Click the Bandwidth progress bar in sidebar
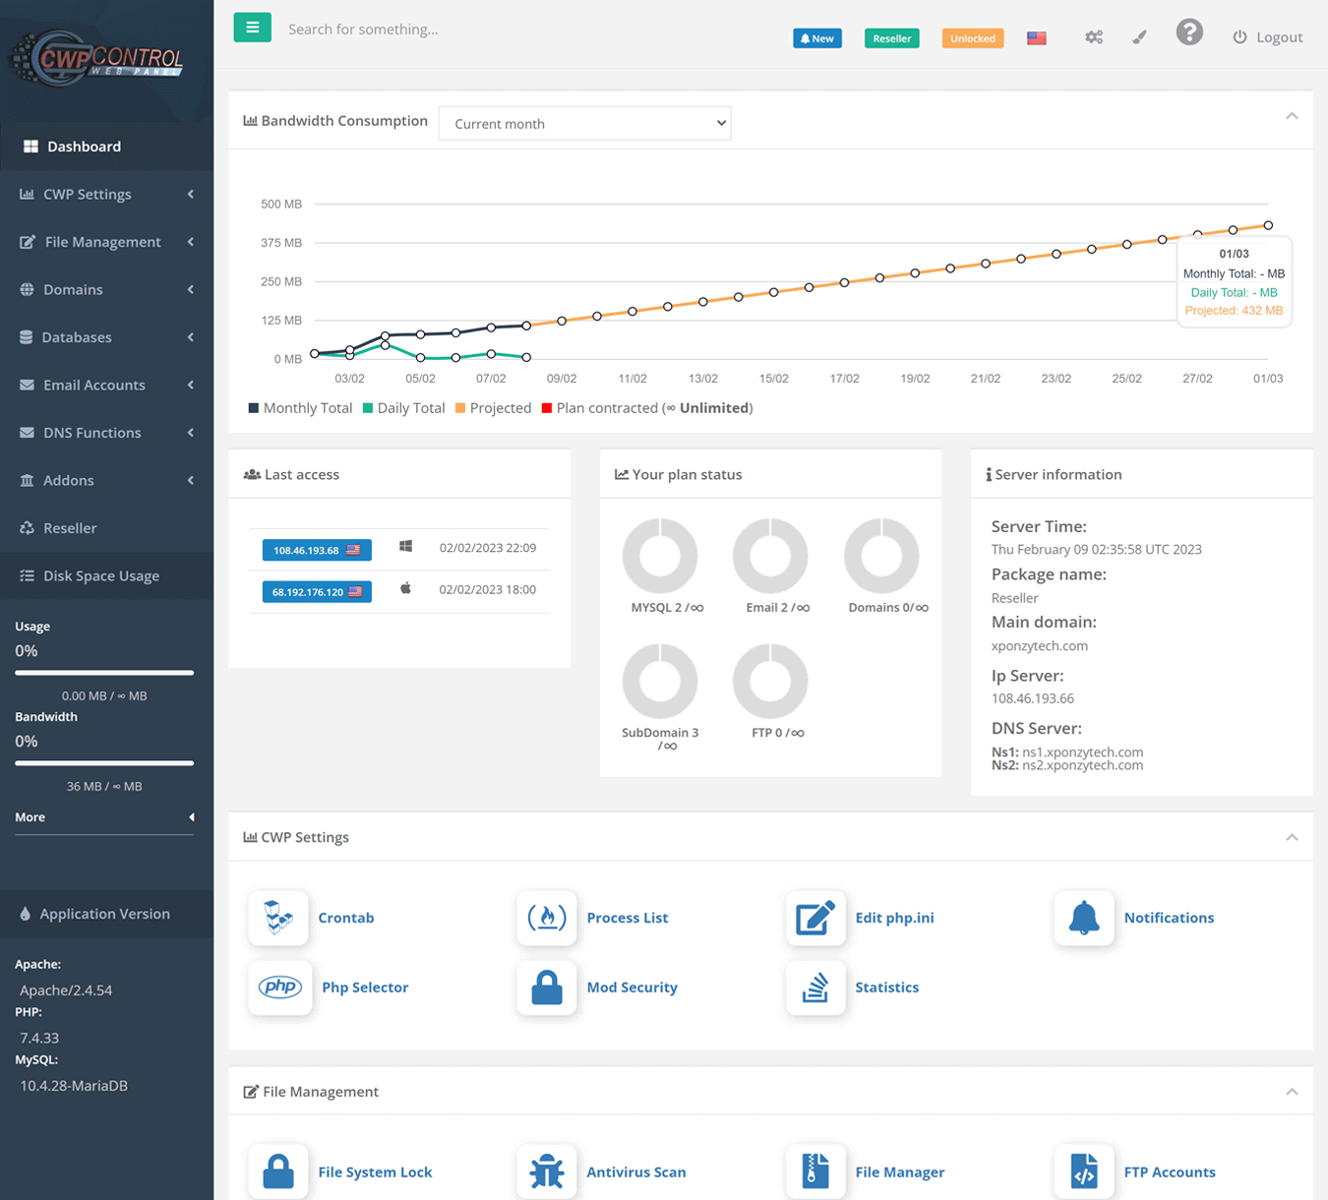Screen dimensions: 1328x1200 point(104,763)
